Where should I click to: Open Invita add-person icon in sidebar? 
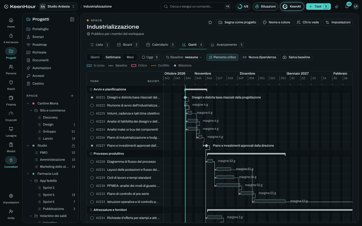(x=11, y=211)
